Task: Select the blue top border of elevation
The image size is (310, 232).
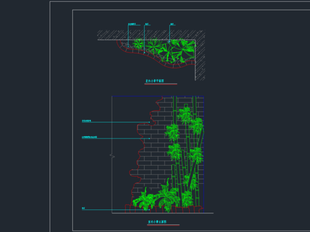Action: pos(158,96)
